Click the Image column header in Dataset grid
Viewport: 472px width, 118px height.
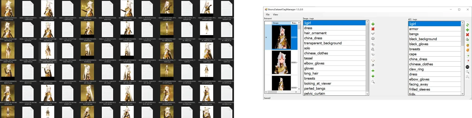click(x=281, y=23)
